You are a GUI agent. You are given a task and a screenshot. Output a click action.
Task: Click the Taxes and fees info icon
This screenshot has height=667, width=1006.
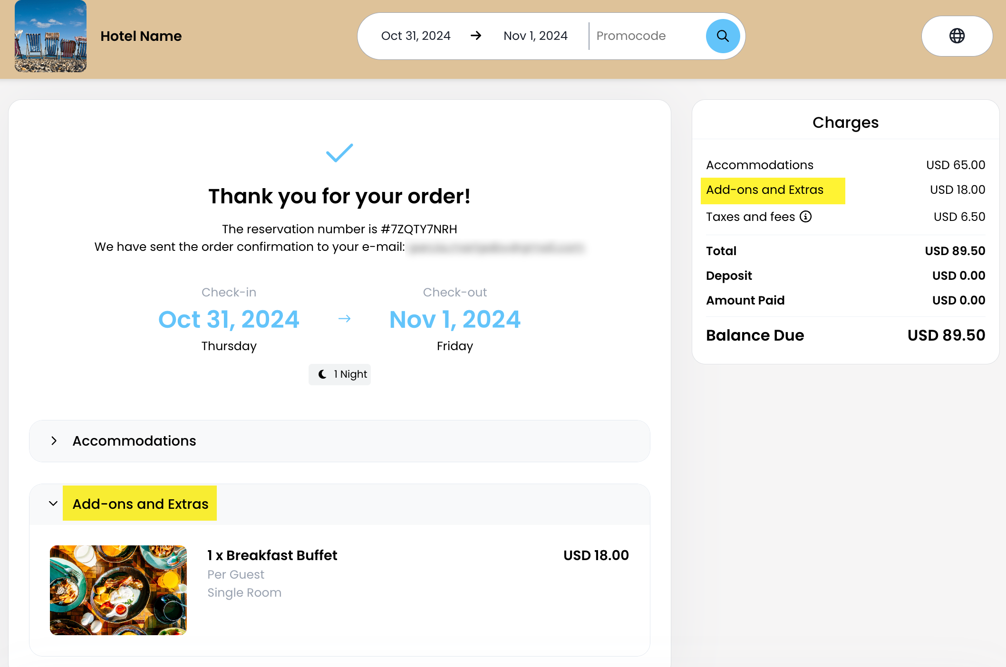coord(805,217)
